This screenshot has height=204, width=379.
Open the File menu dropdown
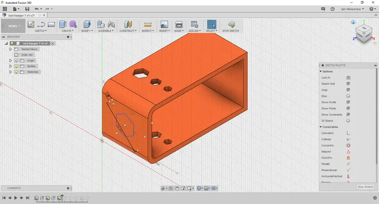16,9
